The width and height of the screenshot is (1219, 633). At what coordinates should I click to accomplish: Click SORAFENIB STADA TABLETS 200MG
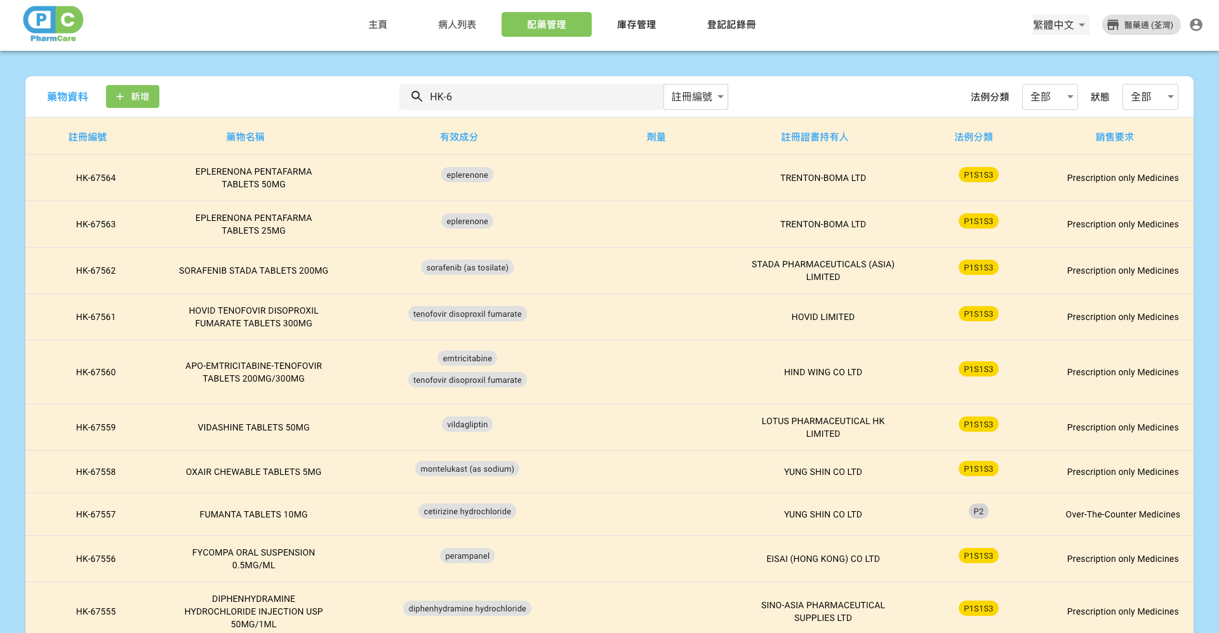coord(254,270)
